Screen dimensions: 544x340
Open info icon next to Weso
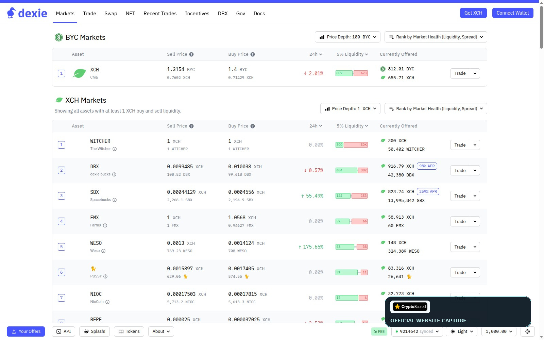pyautogui.click(x=103, y=251)
